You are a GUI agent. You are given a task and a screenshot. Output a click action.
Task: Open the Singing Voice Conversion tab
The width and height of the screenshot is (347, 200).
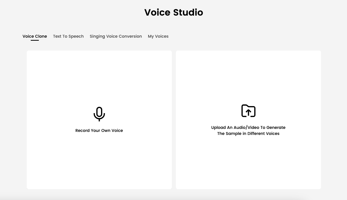click(116, 36)
